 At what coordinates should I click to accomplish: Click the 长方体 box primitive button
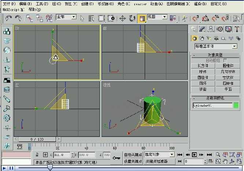click(203, 66)
